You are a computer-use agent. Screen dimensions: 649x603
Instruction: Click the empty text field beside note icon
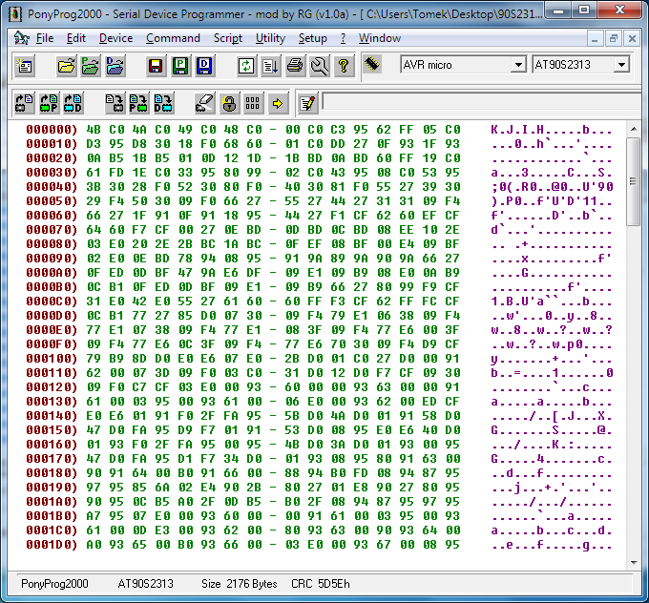coord(482,102)
